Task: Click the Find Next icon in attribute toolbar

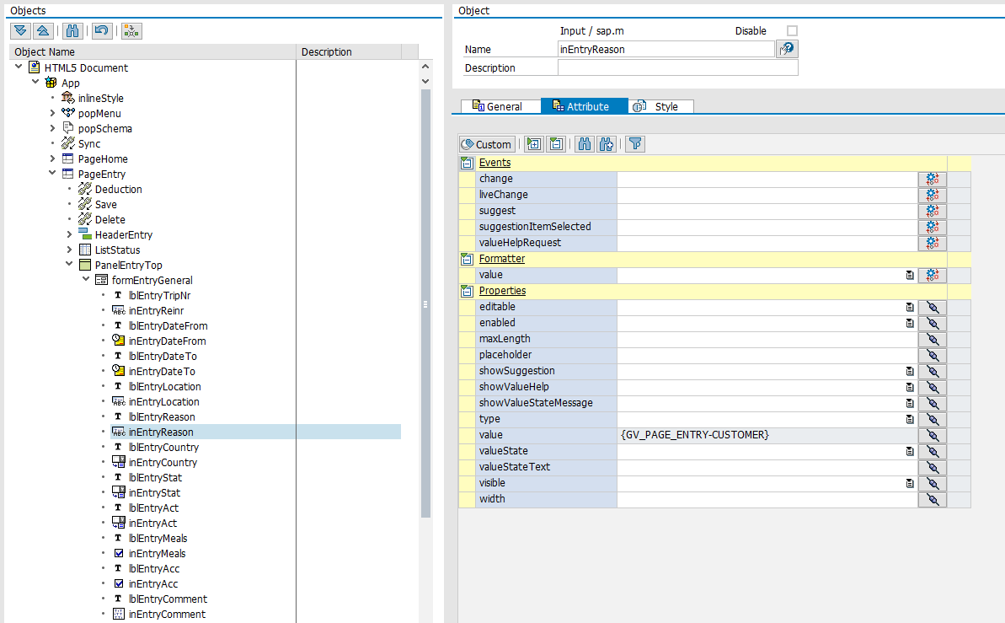Action: pos(606,144)
